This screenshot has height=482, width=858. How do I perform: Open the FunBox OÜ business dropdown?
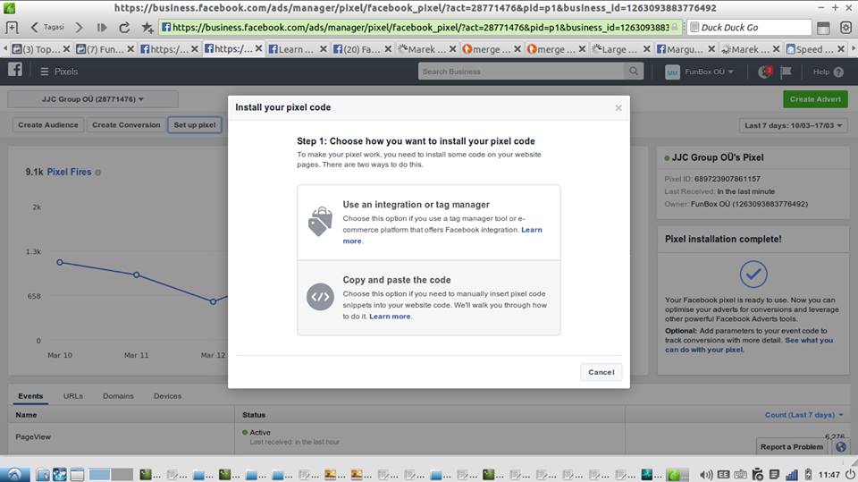tap(709, 72)
